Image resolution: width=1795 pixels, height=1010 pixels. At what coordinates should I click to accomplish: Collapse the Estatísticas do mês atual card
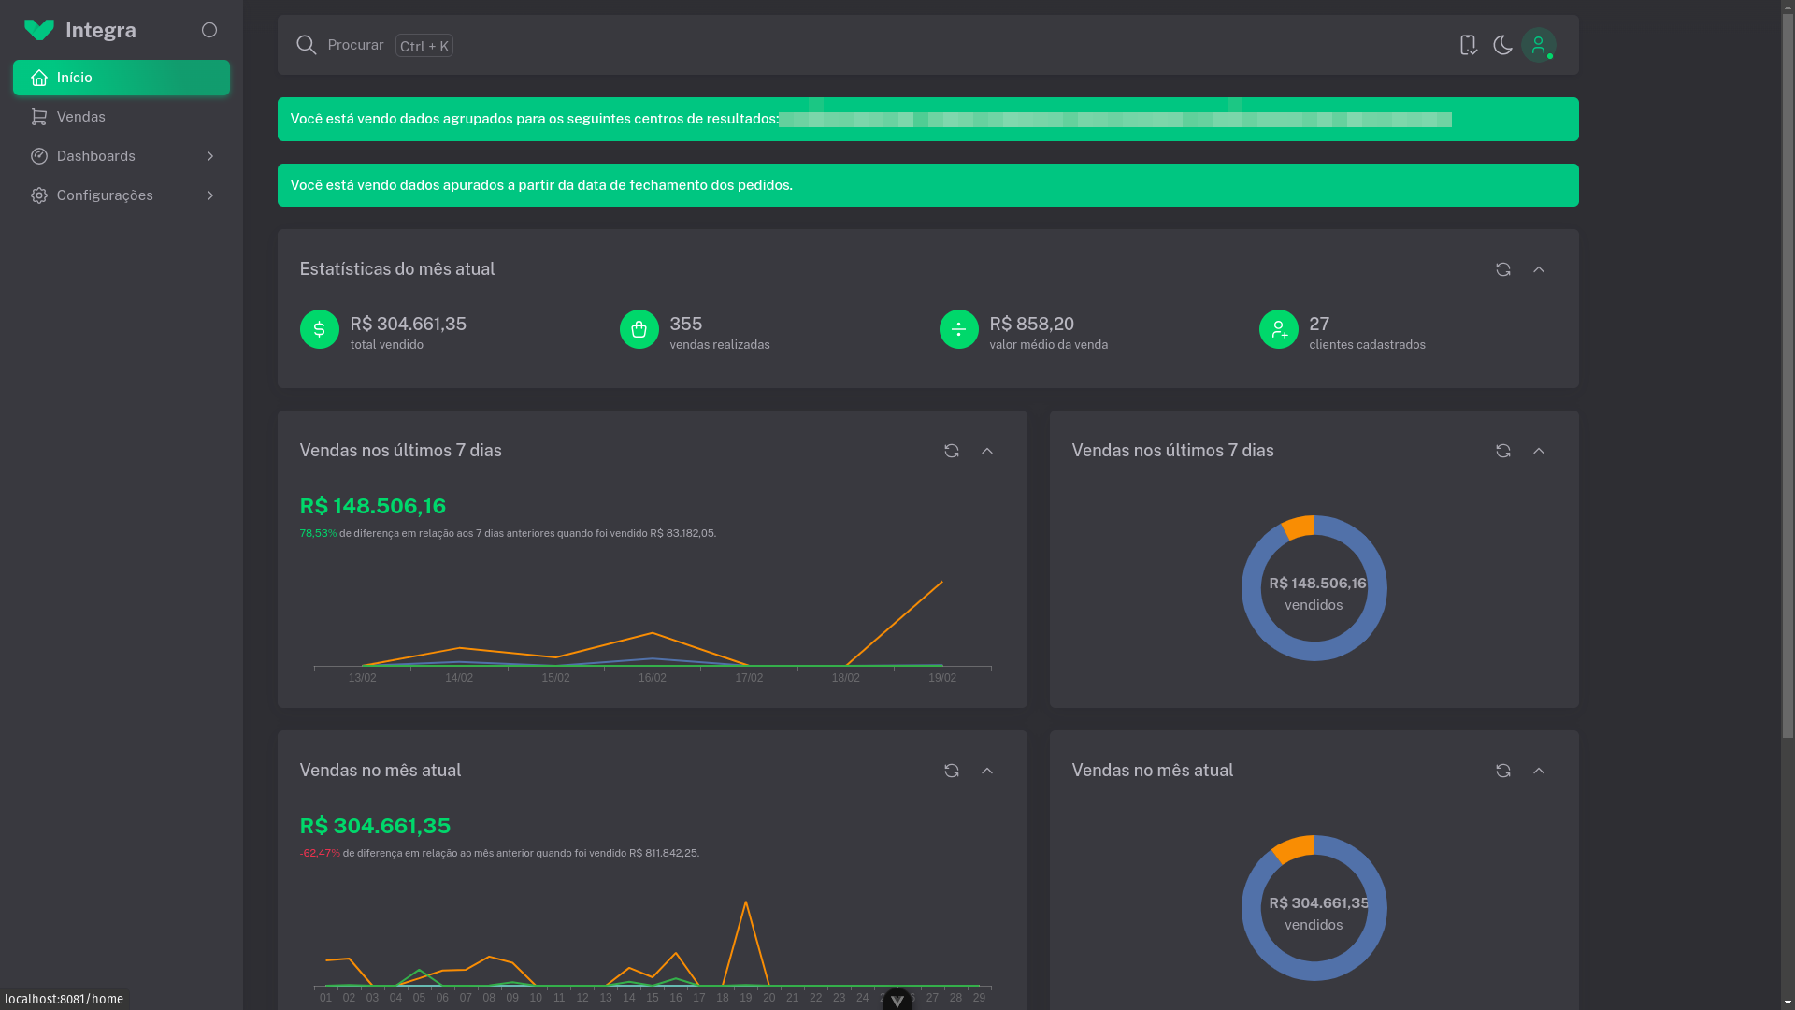click(x=1538, y=269)
